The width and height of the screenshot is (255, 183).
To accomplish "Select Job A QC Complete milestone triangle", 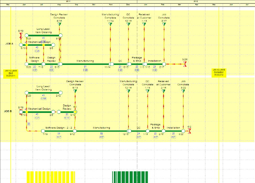I will point(128,24).
